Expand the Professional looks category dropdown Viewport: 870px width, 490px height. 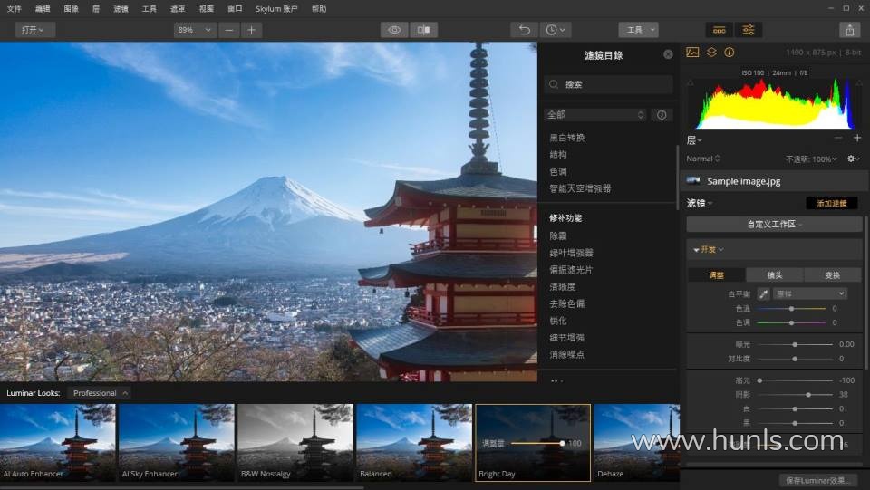coord(100,393)
